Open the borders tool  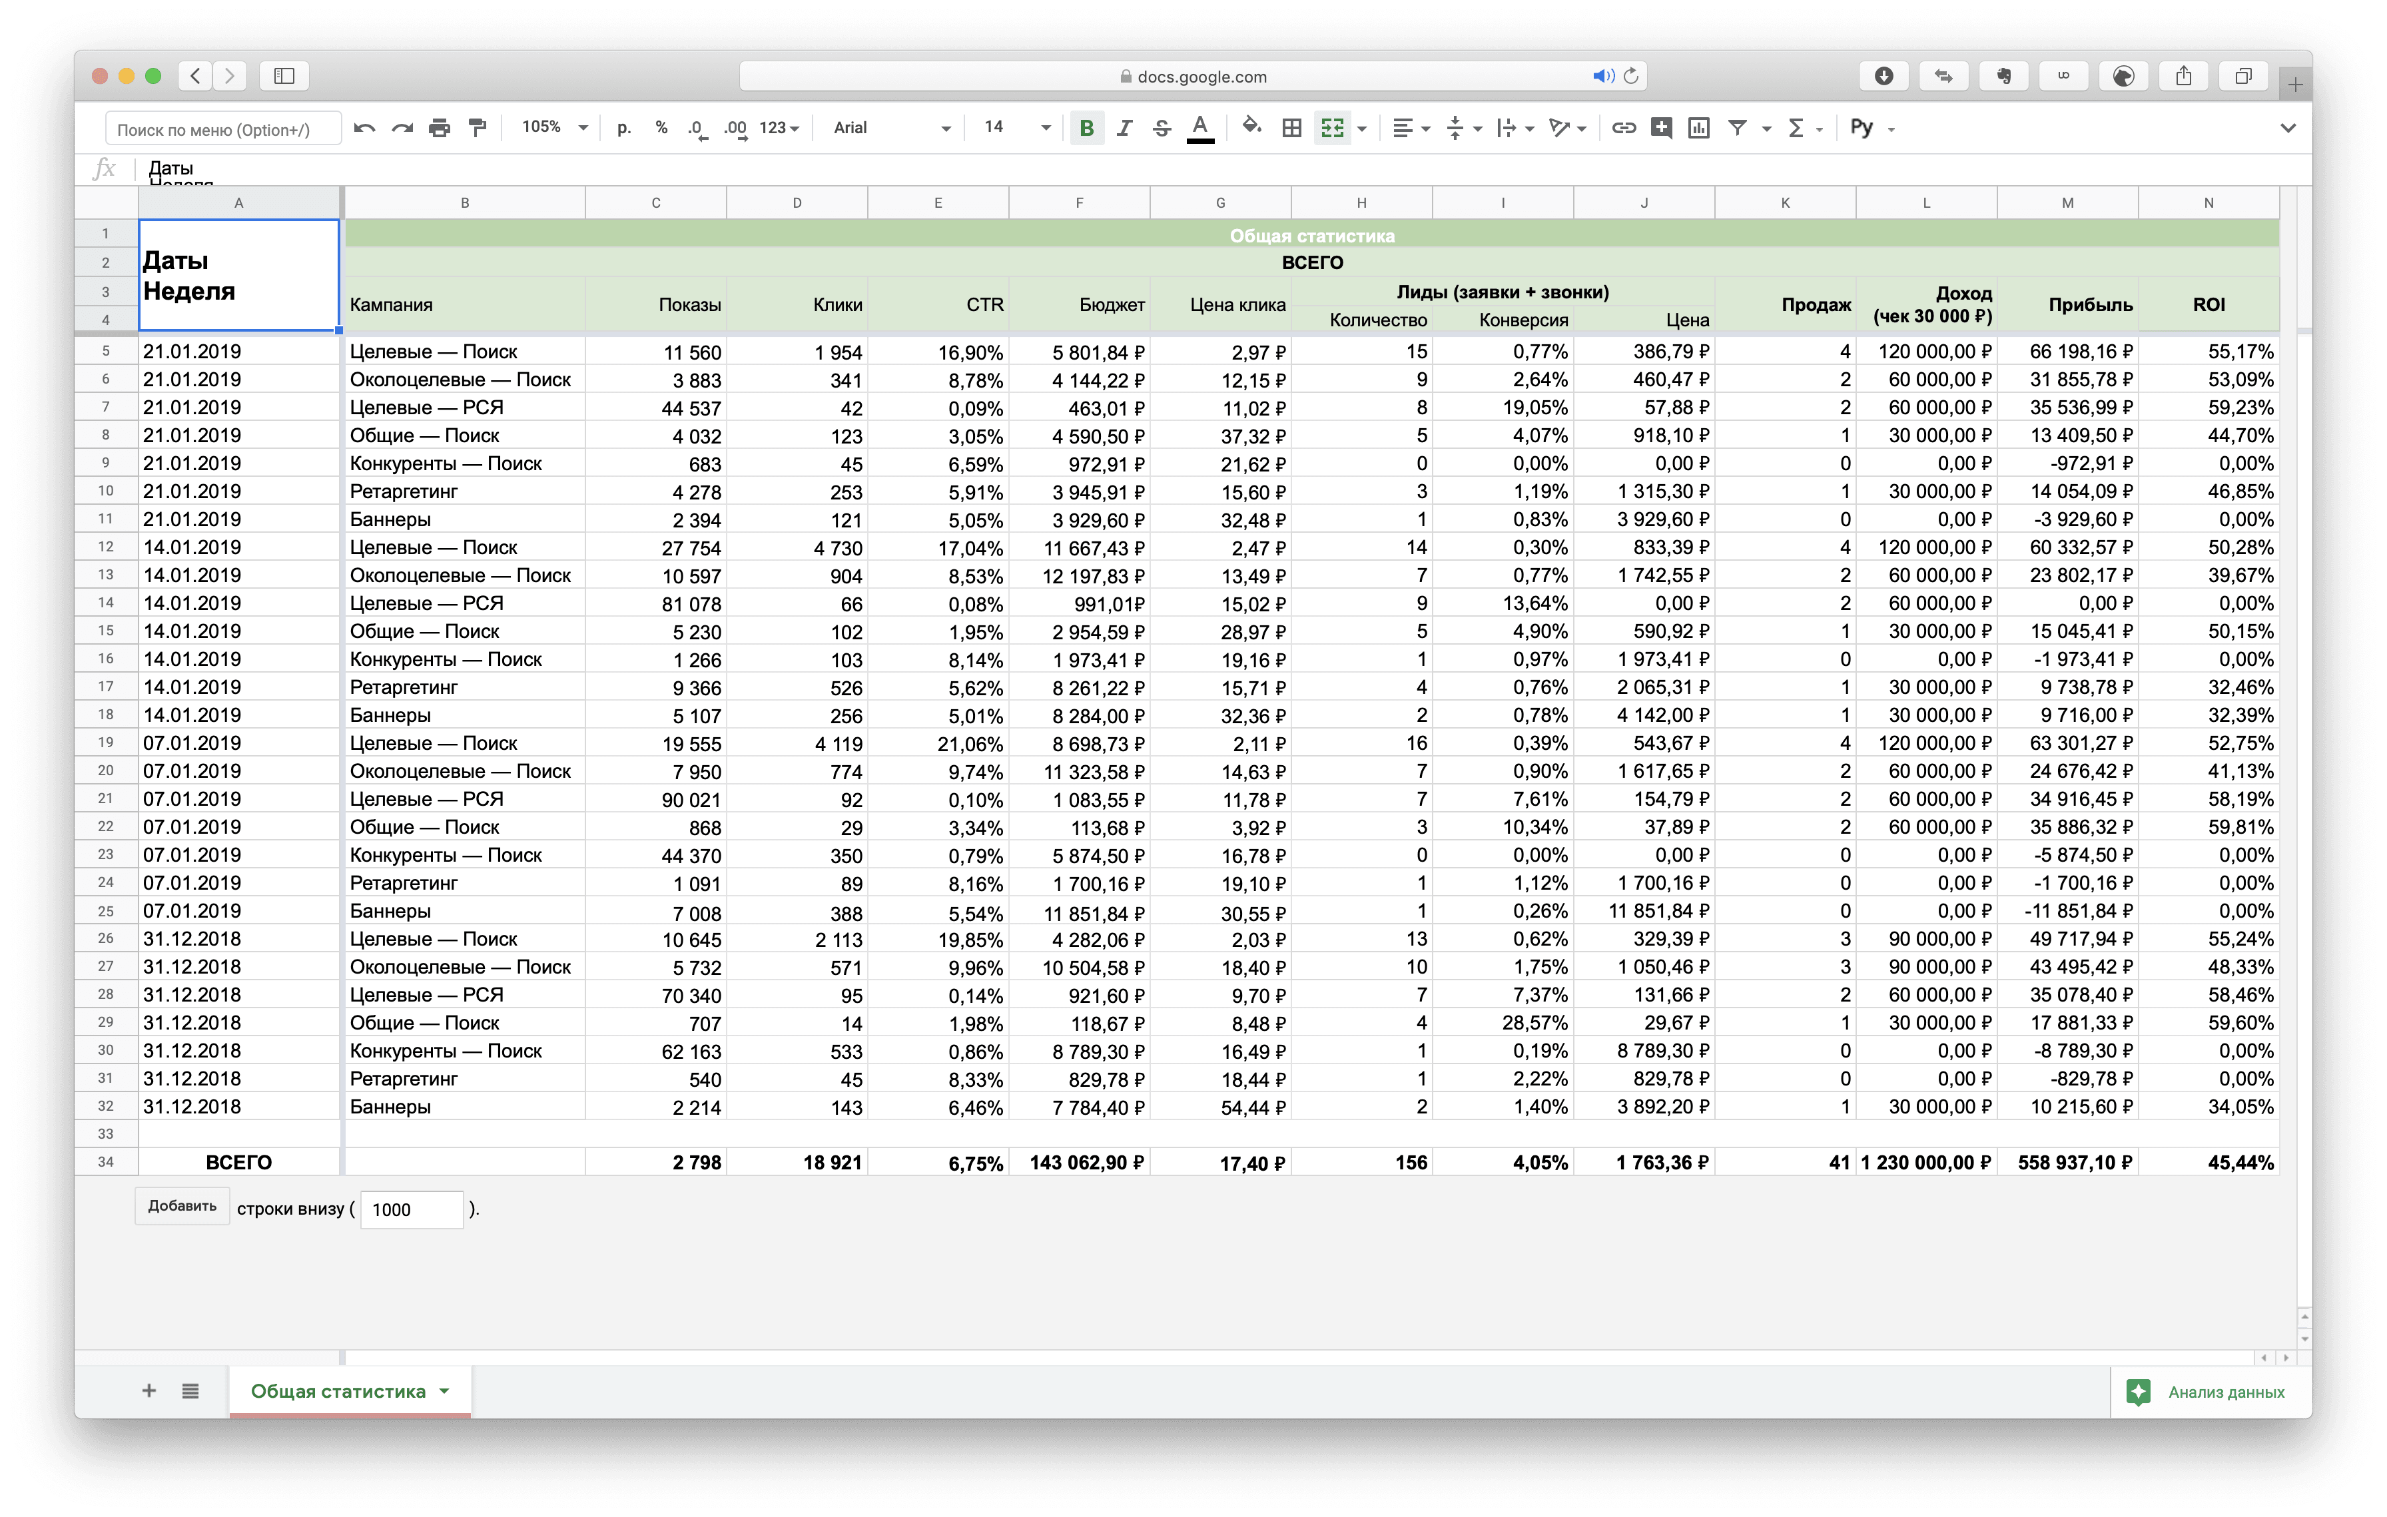[x=1291, y=128]
